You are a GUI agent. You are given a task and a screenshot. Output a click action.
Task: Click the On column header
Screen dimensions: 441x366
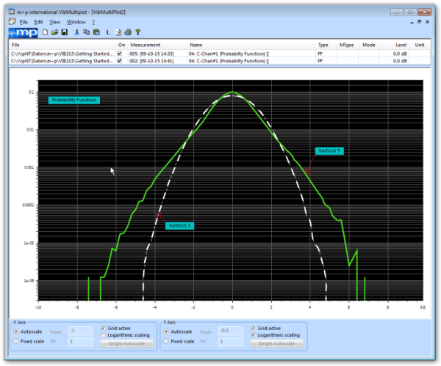[x=121, y=45]
